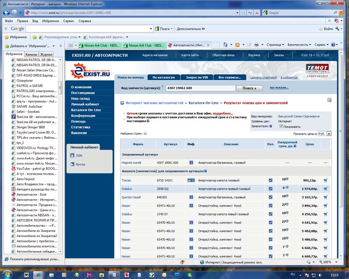Screen dimensions: 349x279
Task: Open Корзина link in header
Action: [254, 55]
